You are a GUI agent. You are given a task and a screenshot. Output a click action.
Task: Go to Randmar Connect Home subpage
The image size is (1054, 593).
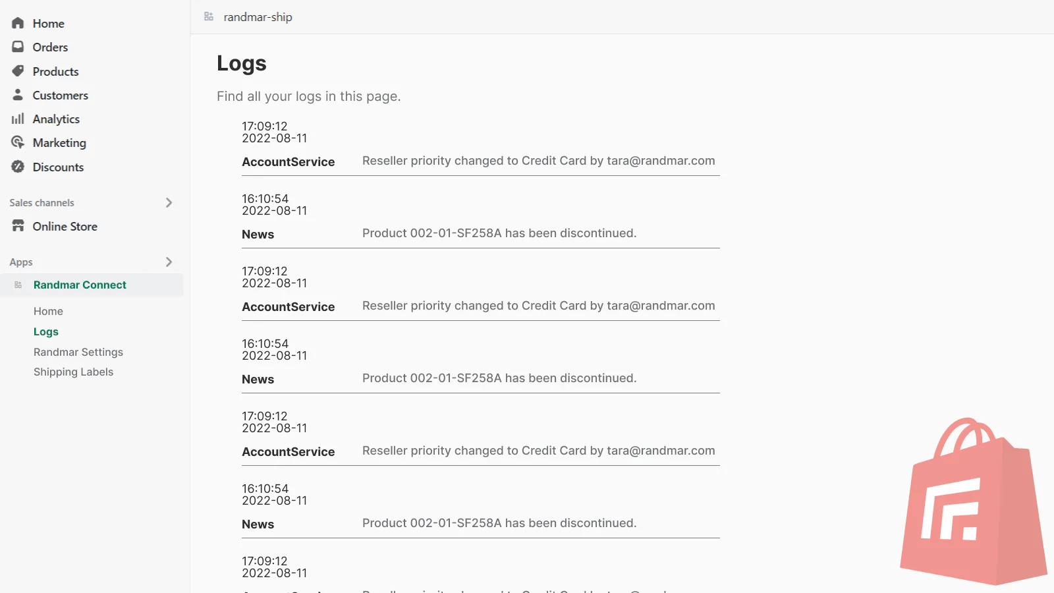(x=48, y=311)
